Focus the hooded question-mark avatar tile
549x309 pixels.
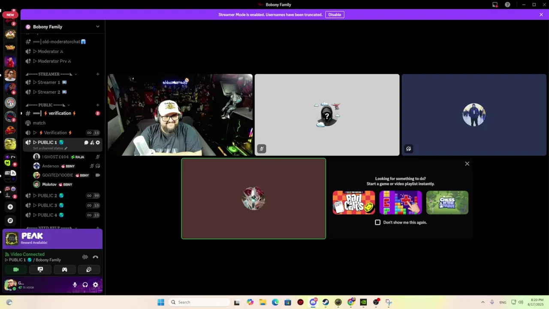click(327, 115)
